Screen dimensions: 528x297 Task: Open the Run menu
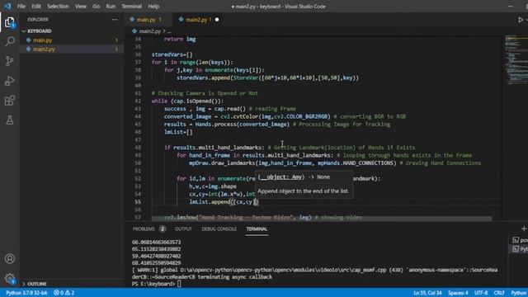point(111,6)
